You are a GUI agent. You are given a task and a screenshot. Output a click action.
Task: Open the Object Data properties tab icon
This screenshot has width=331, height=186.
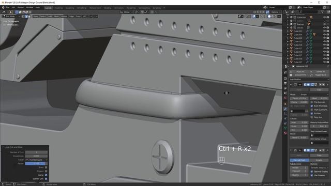(285, 128)
